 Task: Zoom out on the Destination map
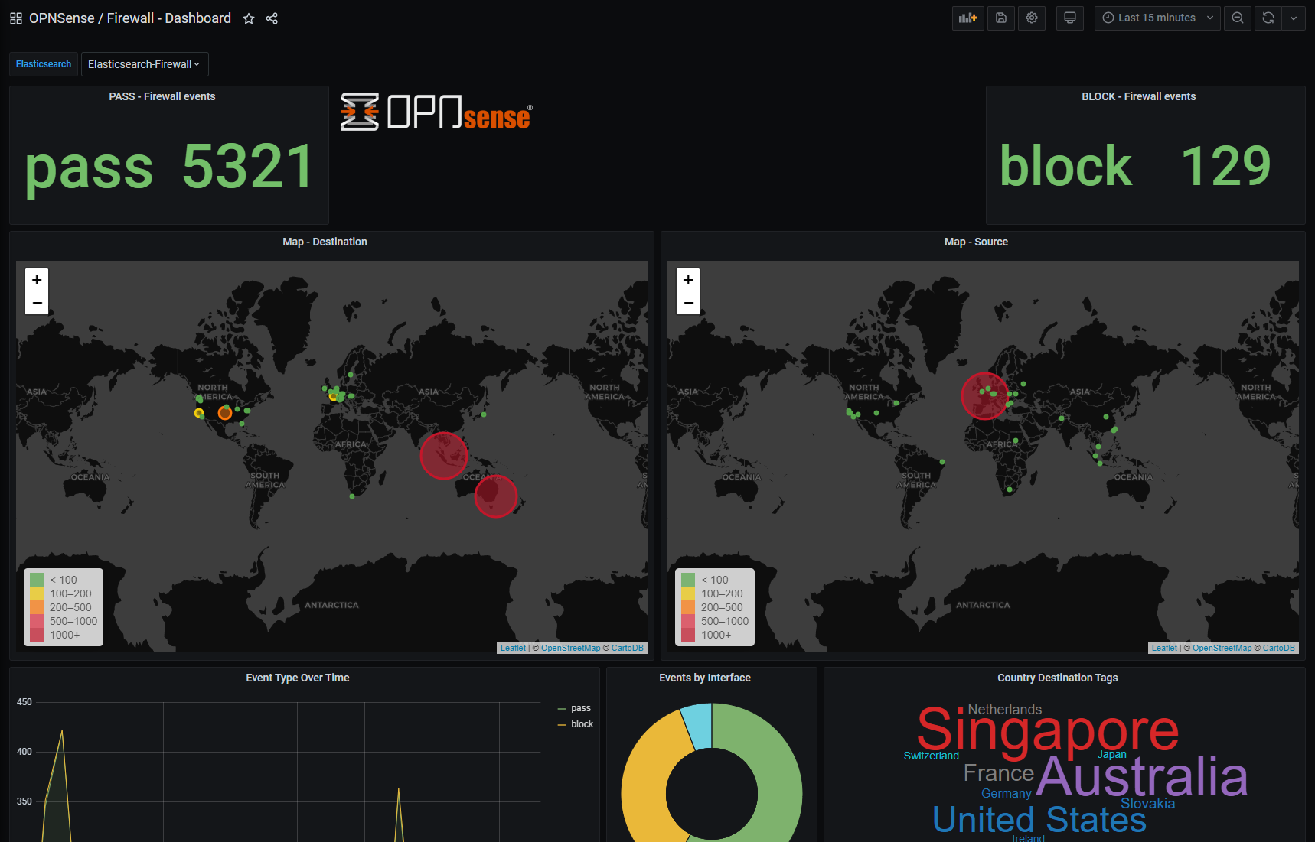[x=37, y=303]
